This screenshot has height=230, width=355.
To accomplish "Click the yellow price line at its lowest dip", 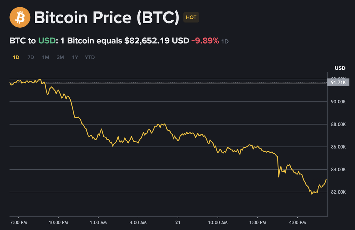I will [312, 195].
